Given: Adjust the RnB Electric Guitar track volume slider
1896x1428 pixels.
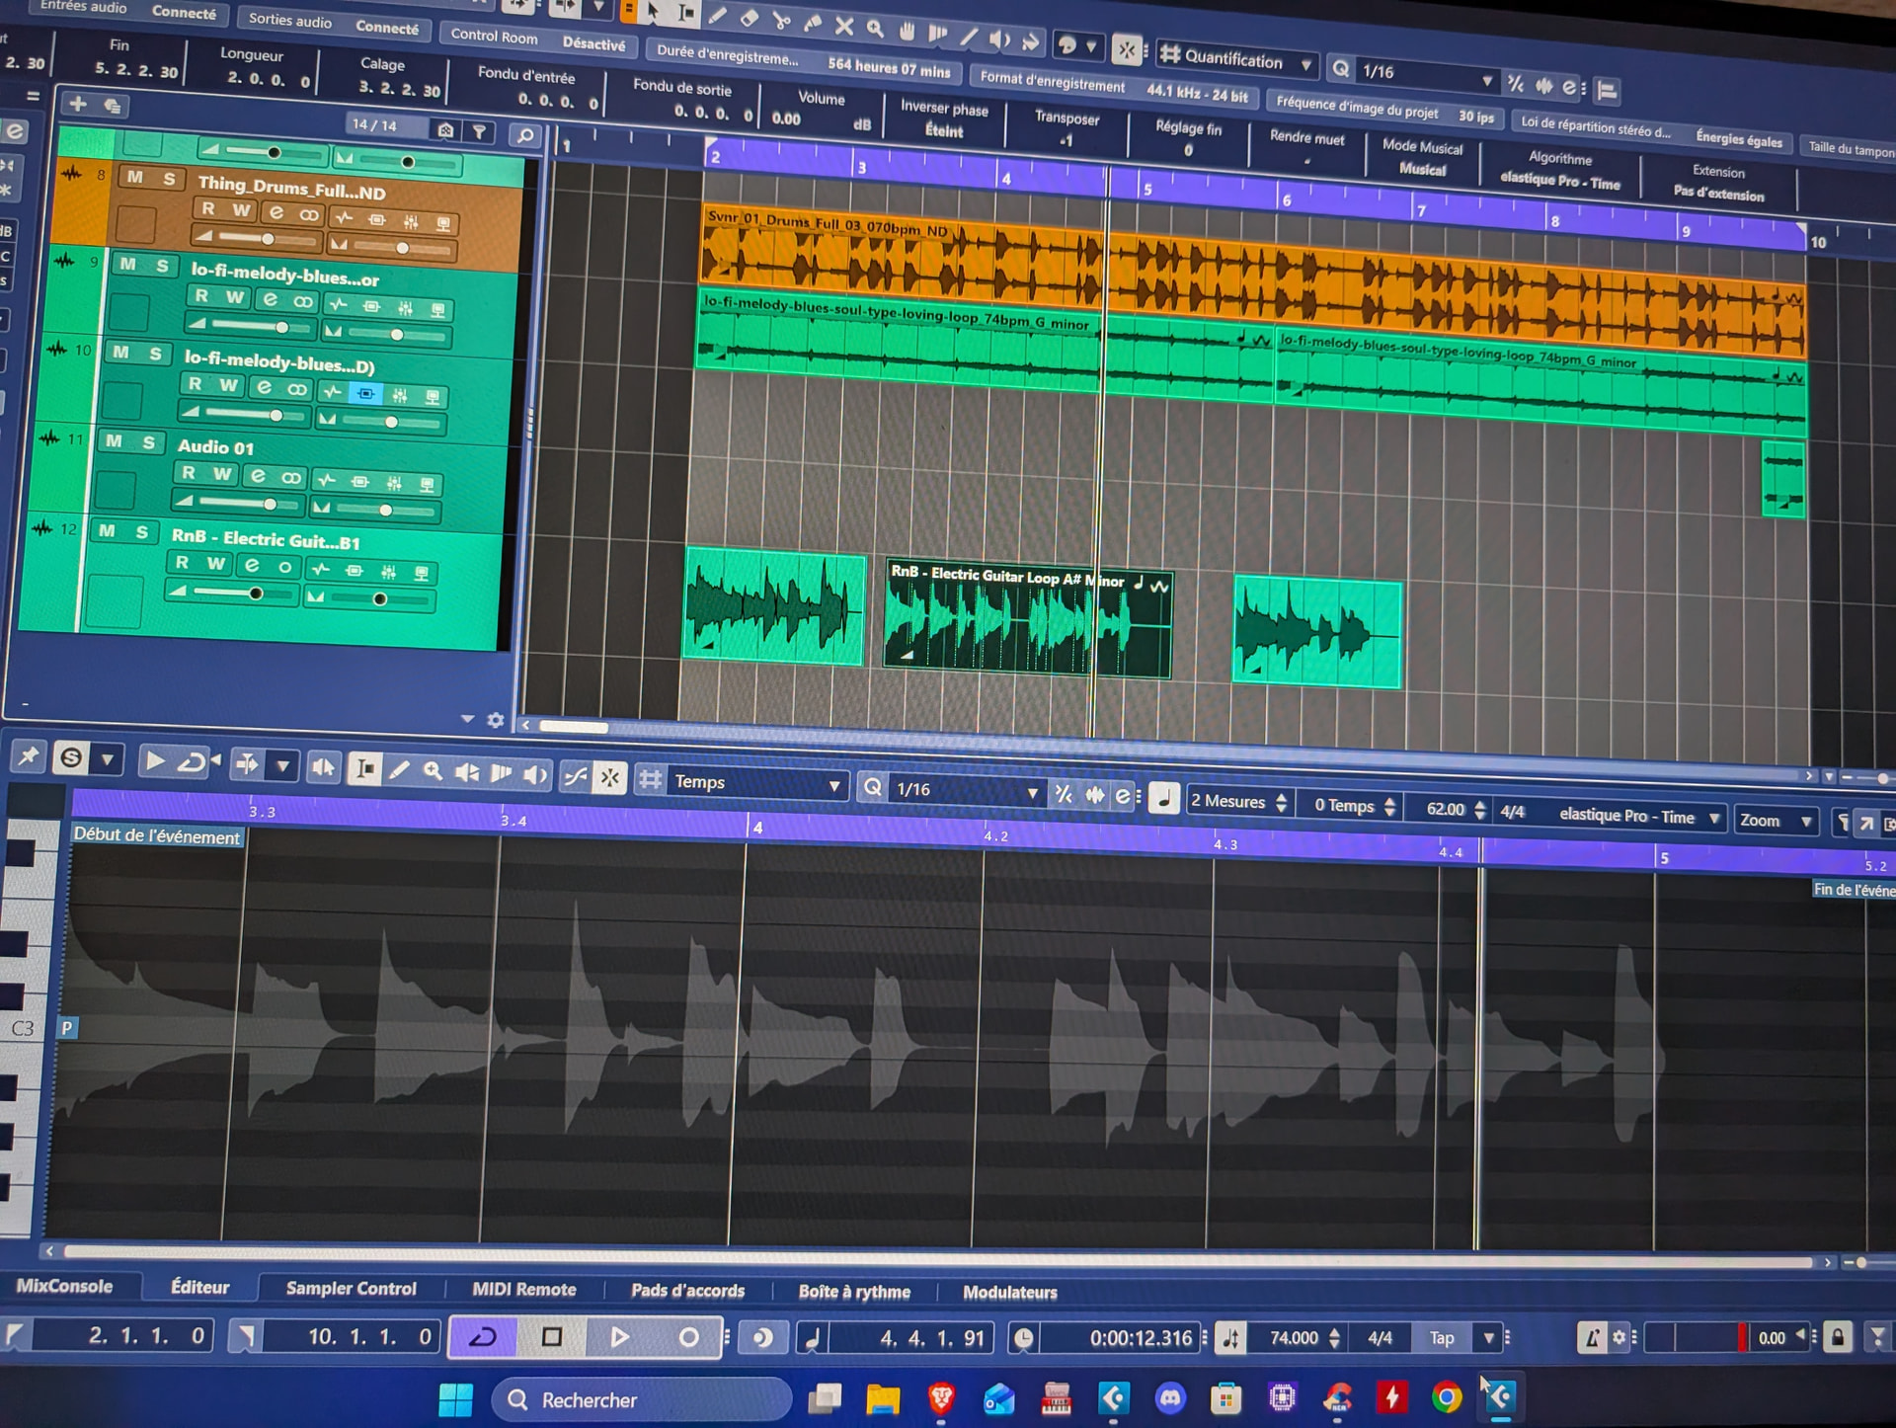Looking at the screenshot, I should 256,594.
